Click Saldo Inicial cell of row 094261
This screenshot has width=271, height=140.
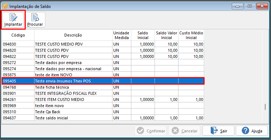pos(143,99)
